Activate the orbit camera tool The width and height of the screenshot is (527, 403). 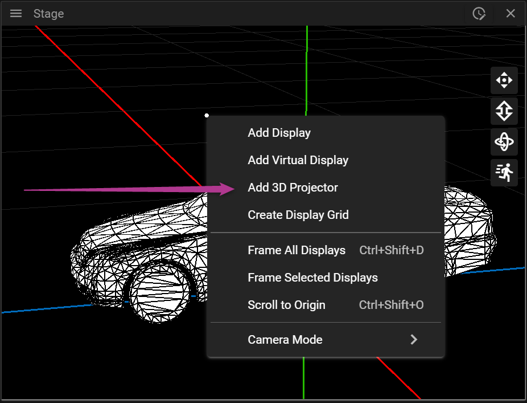click(x=504, y=142)
